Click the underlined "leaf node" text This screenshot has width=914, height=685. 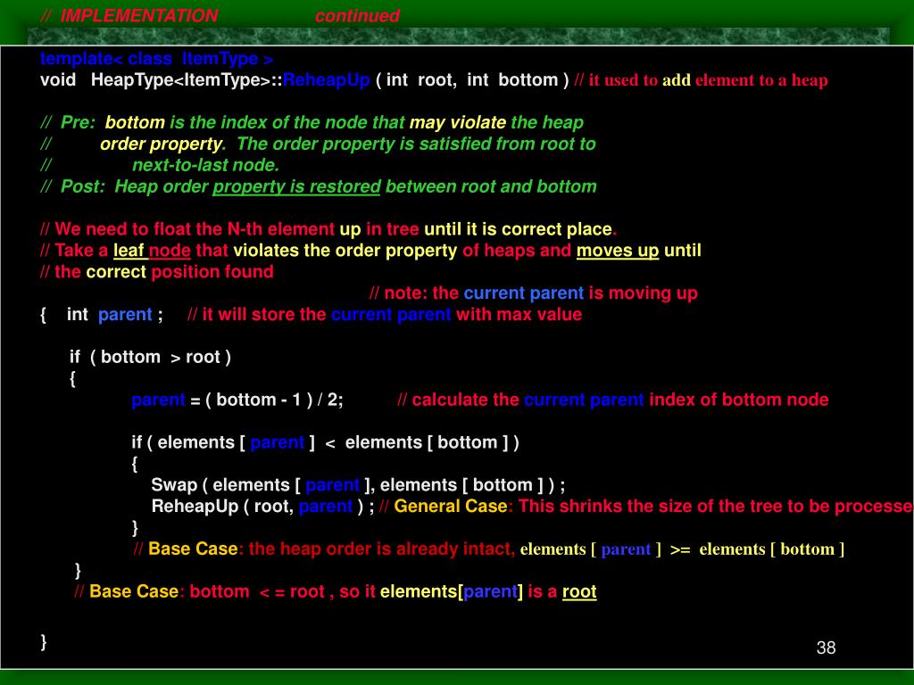click(x=152, y=251)
